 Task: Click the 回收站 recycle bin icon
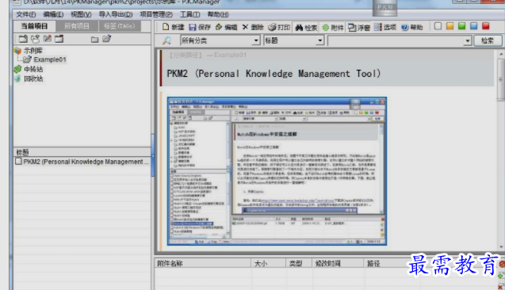coord(17,79)
